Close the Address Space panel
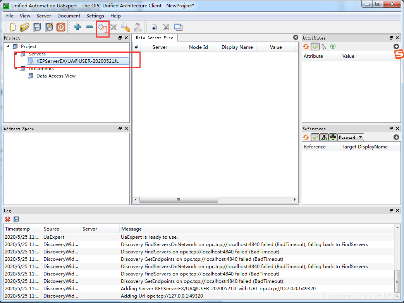 pos(126,129)
